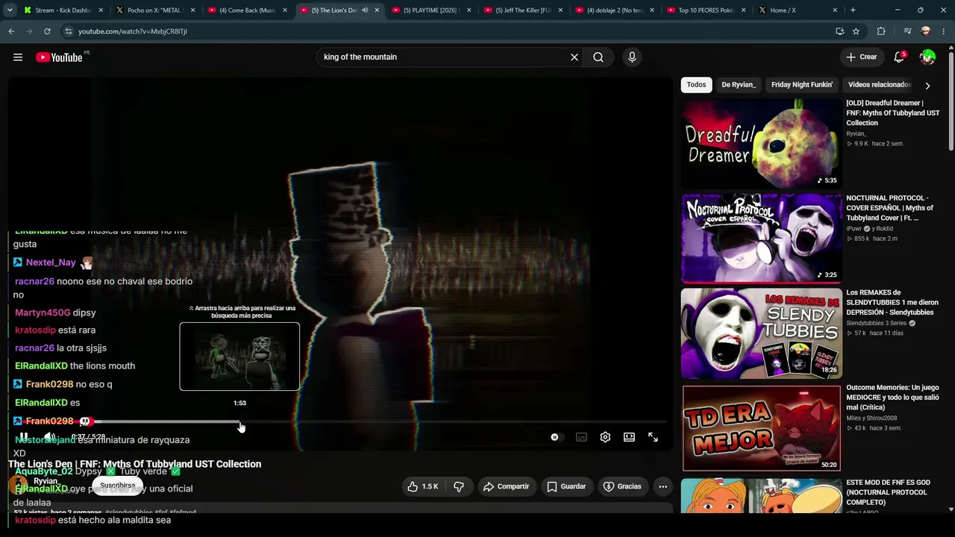Install the app via address bar icon

click(839, 31)
